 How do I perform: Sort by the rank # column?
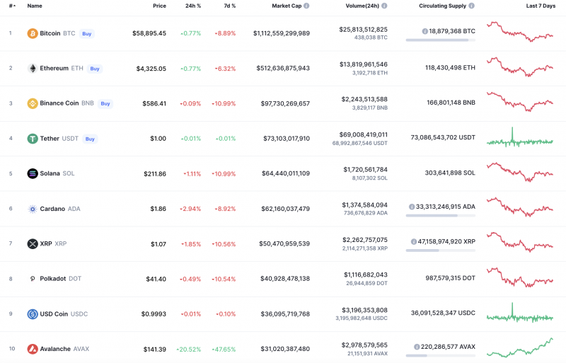tap(12, 6)
